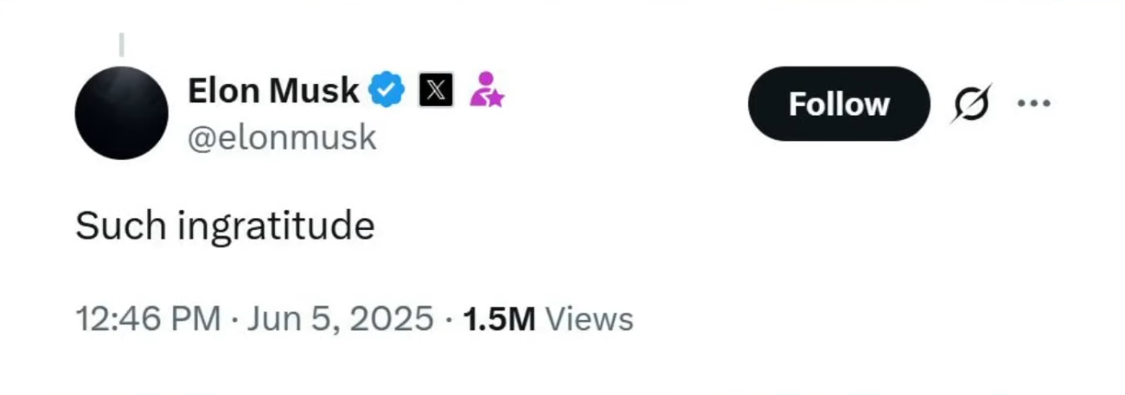Click the Elon Musk display name
Viewport: 1125px width, 395px height.
point(273,90)
